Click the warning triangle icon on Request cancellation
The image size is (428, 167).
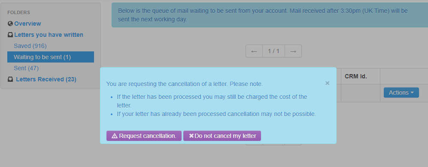pyautogui.click(x=115, y=136)
